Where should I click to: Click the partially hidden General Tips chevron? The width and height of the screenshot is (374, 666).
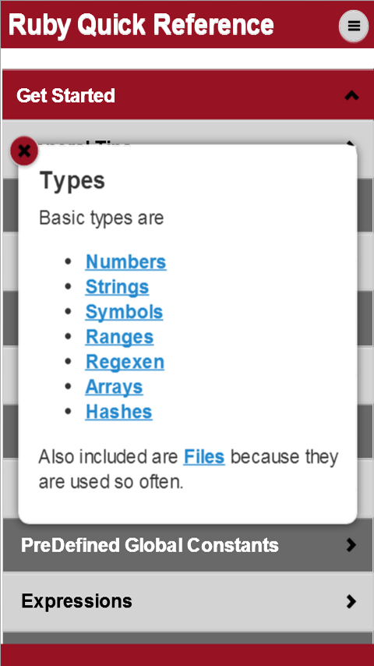tap(351, 143)
